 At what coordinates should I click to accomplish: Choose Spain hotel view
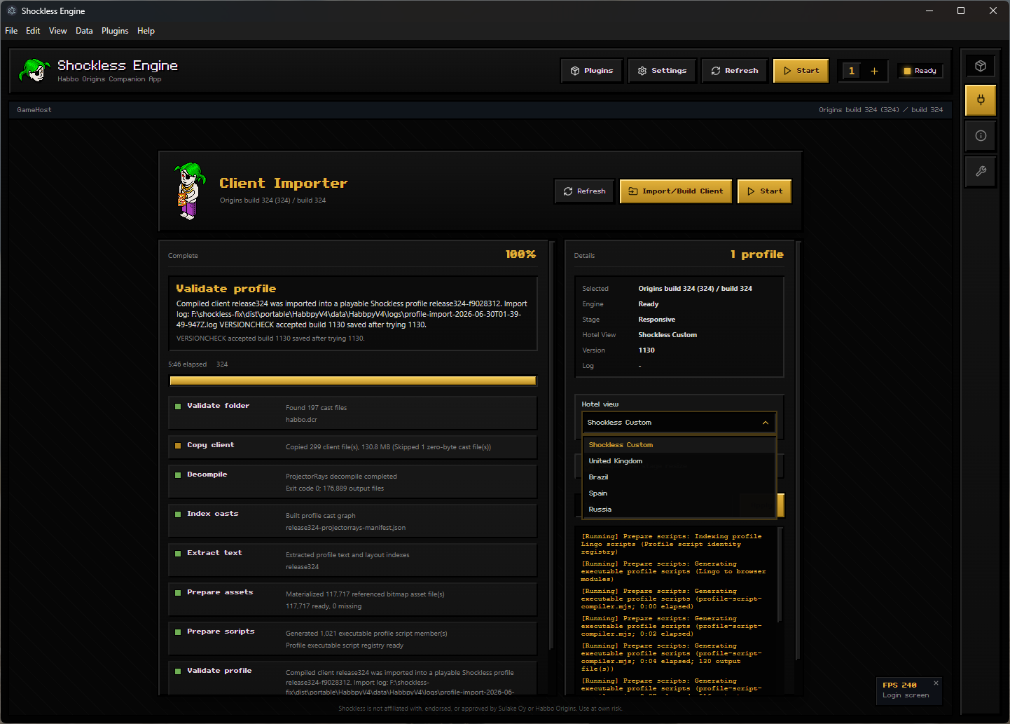[x=679, y=493]
